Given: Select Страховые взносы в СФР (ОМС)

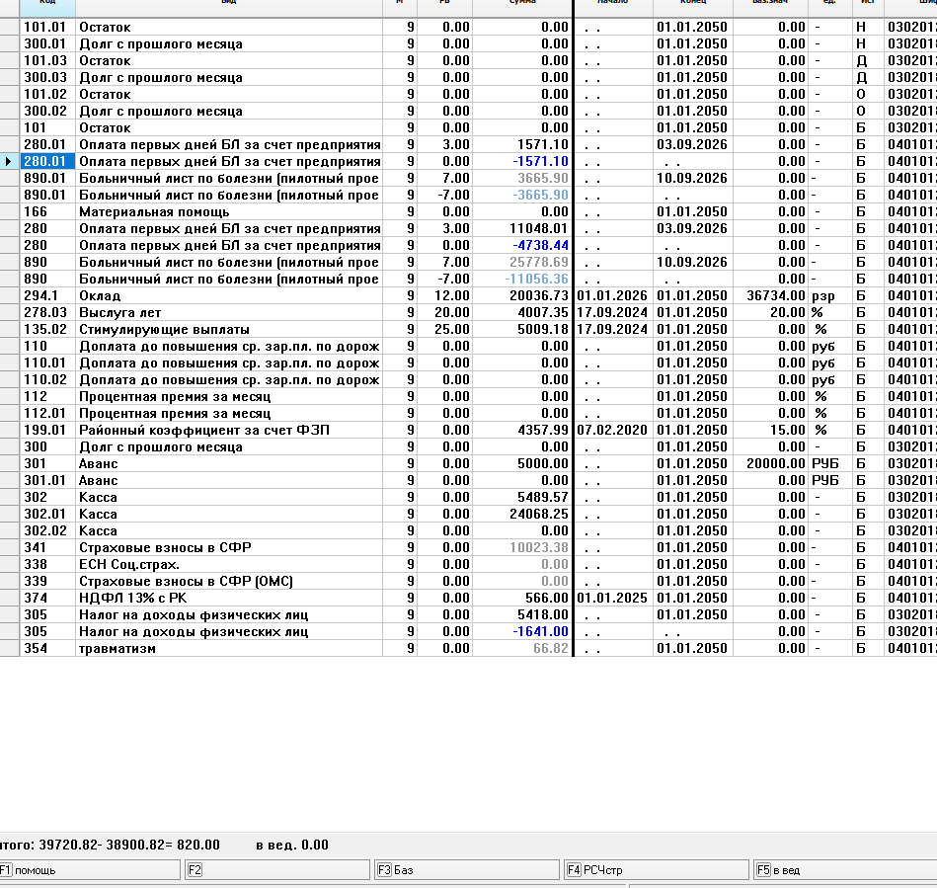Looking at the screenshot, I should click(x=186, y=581).
